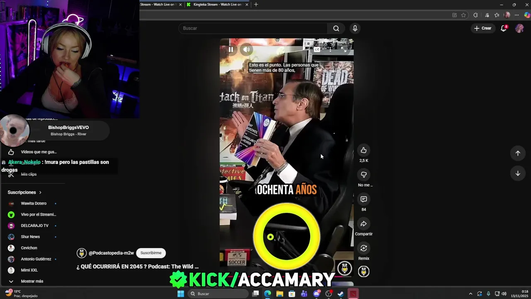Click Suscribirme for Podcastopedia channel

[151, 253]
